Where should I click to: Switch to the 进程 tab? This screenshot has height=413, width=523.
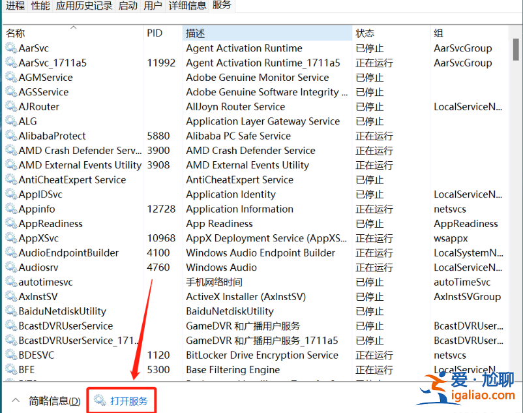coord(15,6)
